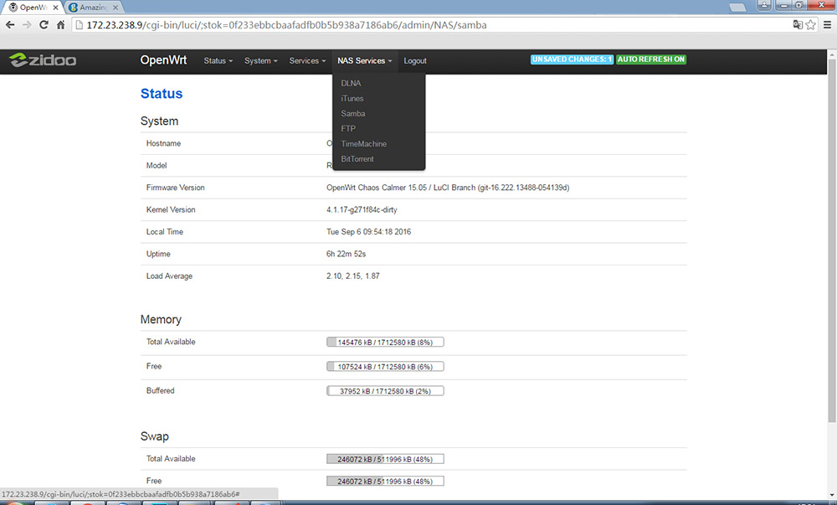Screen dimensions: 837x505
Task: Toggle the Auto Refresh On badge
Action: click(651, 59)
